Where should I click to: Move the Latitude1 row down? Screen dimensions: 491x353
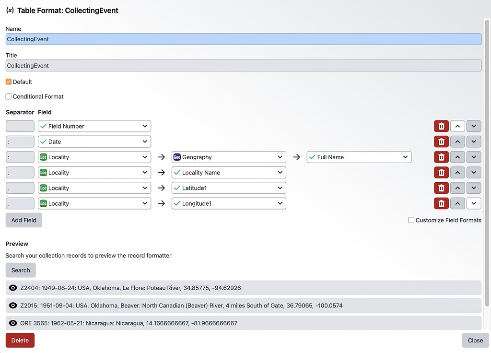[474, 188]
